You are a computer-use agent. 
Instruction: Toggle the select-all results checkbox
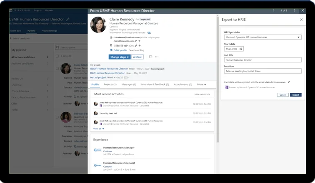57,56
